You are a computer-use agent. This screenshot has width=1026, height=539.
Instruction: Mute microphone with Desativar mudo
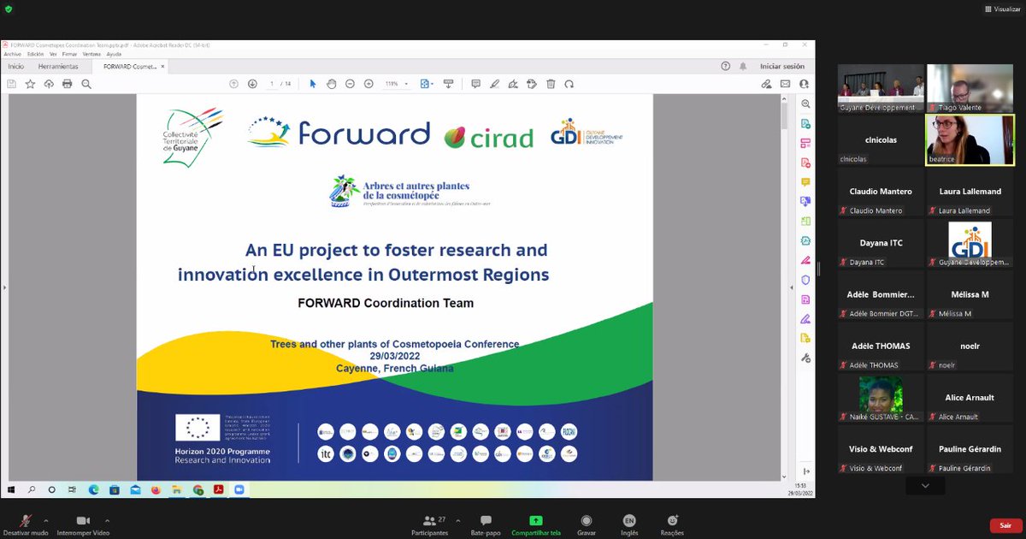27,524
